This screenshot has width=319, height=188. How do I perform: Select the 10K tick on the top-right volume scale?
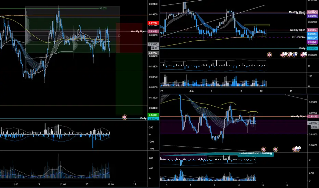click(x=310, y=76)
